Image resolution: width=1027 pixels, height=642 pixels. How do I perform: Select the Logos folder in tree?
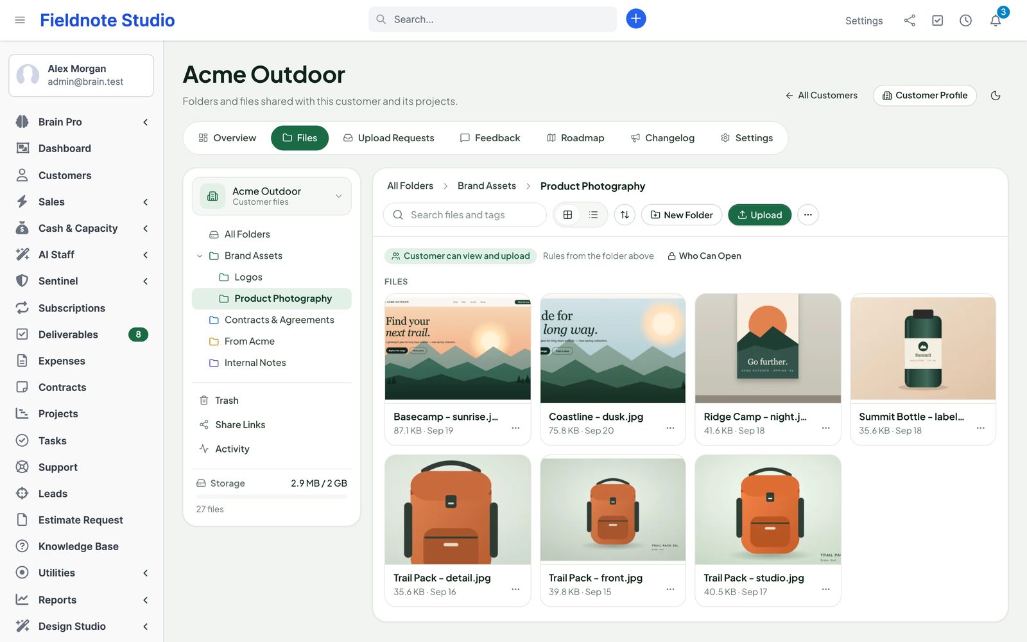coord(272,277)
